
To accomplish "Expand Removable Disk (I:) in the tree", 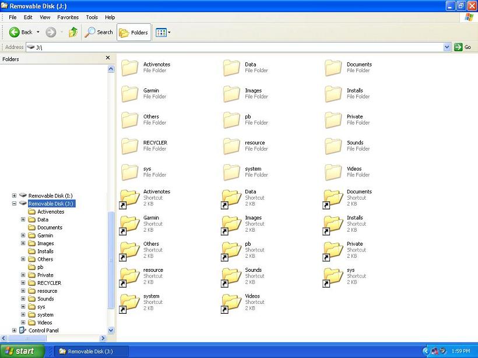I will 15,196.
